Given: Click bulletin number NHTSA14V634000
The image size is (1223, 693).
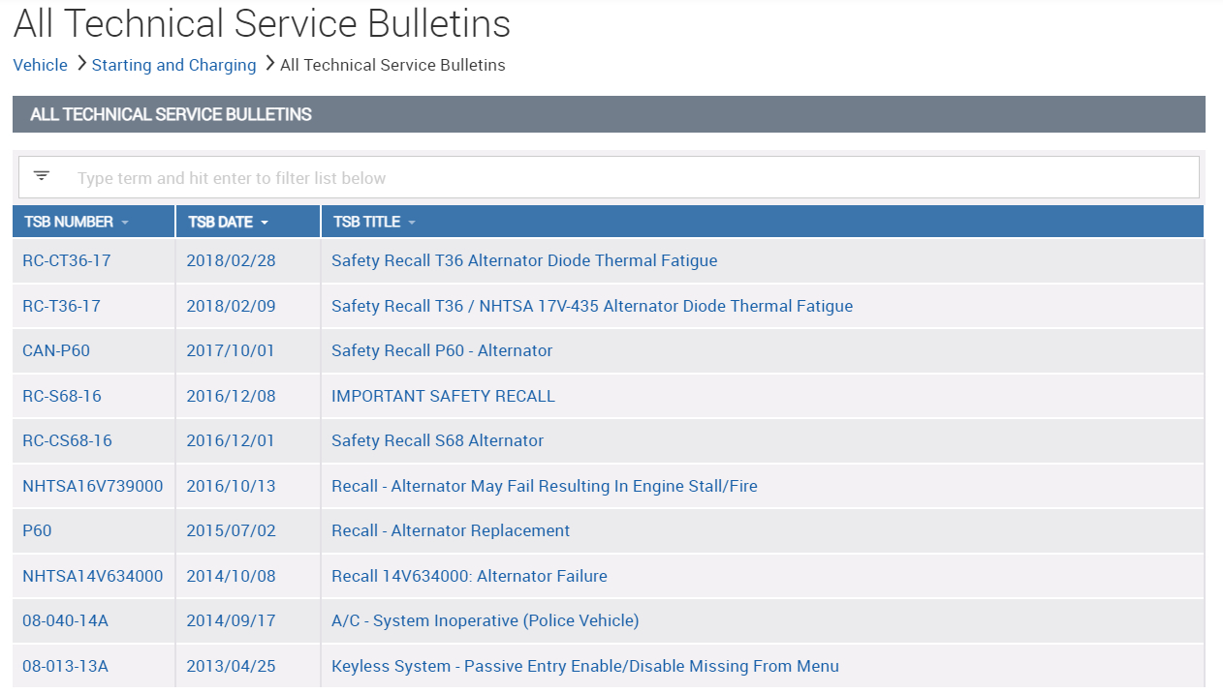Looking at the screenshot, I should [x=93, y=576].
